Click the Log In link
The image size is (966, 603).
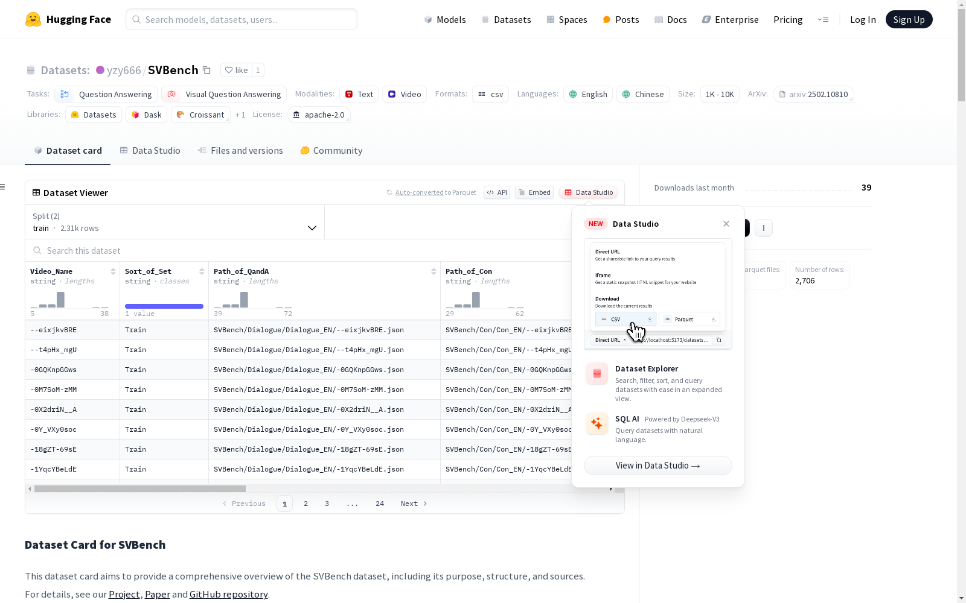(x=863, y=19)
